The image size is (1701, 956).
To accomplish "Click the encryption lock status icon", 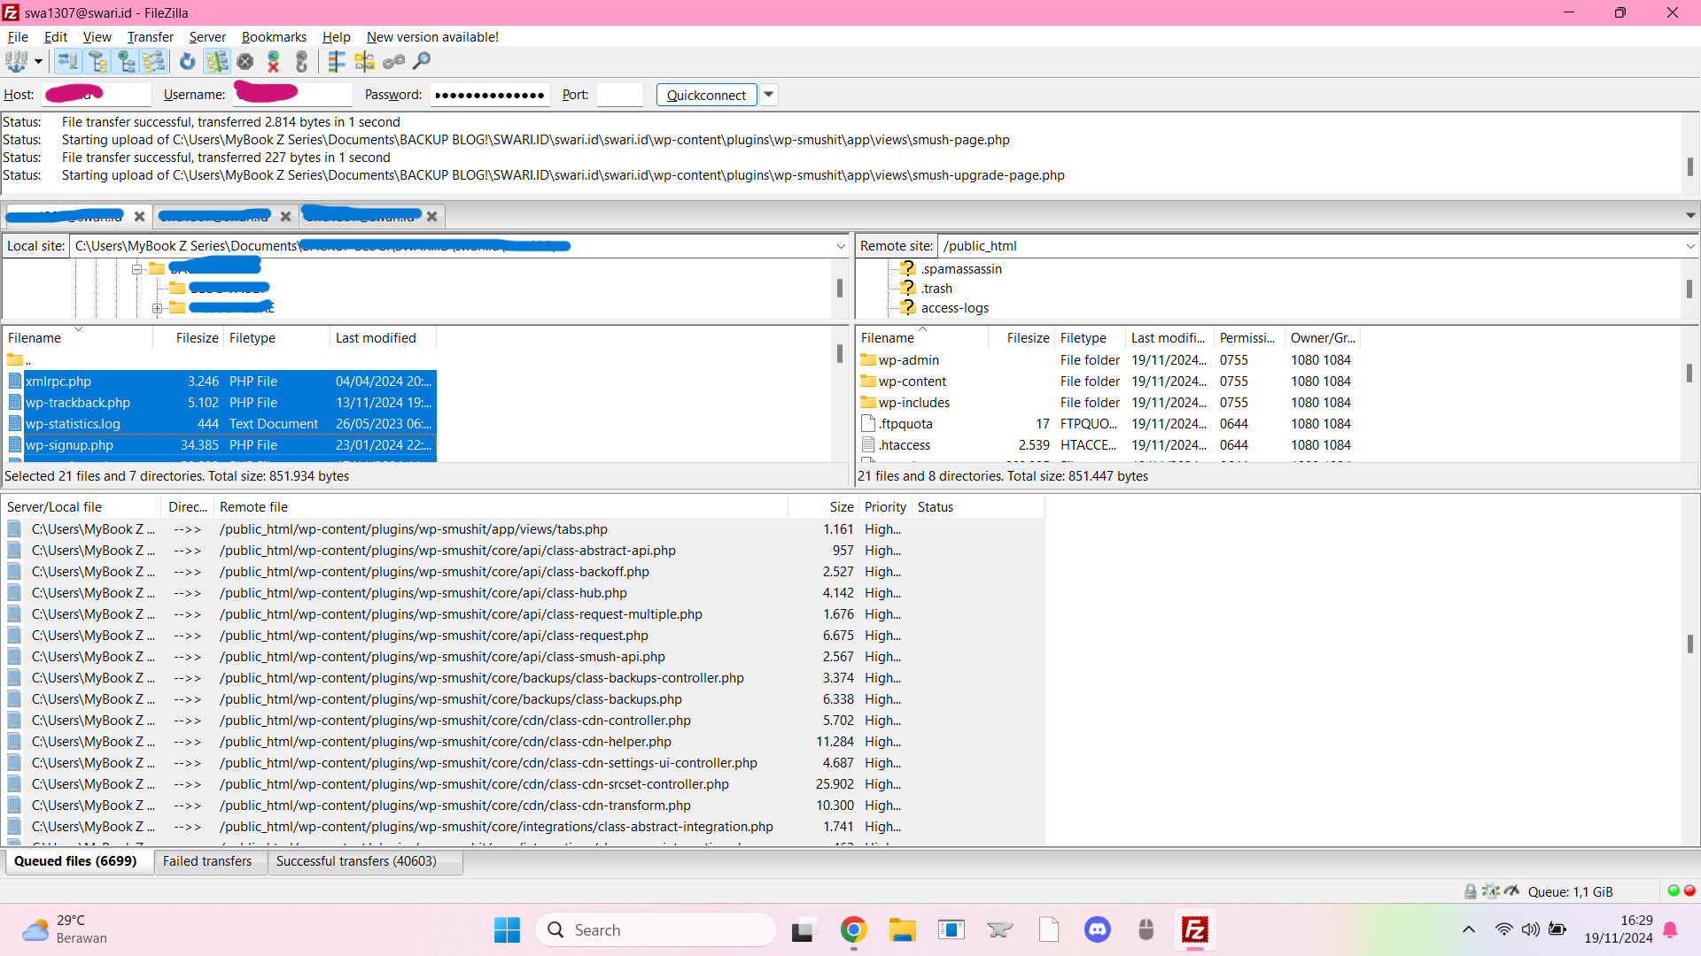I will (1470, 891).
